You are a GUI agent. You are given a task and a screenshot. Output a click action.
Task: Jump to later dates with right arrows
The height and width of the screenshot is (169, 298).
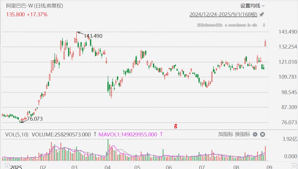tap(293, 166)
